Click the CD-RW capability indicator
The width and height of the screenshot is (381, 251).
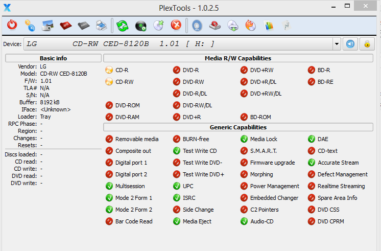point(109,82)
